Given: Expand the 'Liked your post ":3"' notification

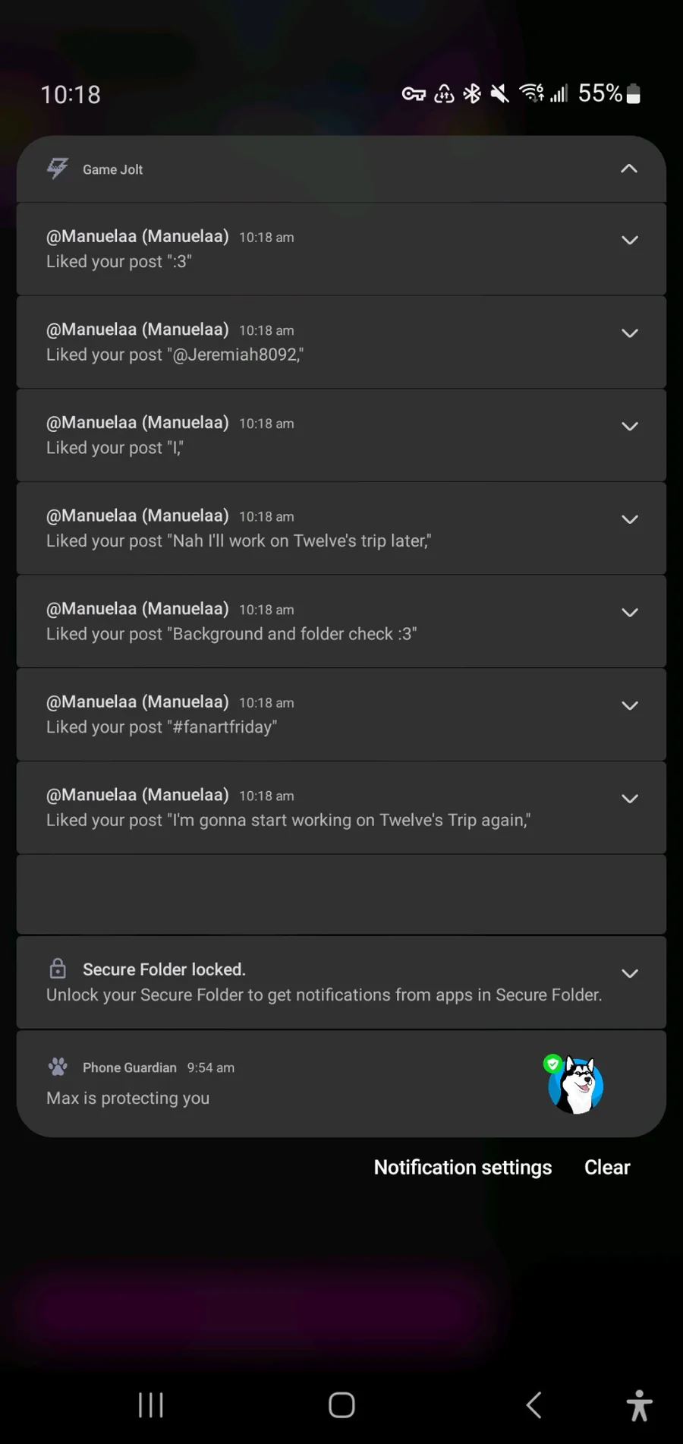Looking at the screenshot, I should pos(629,241).
